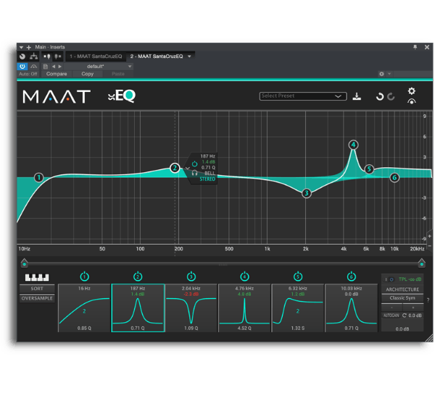Reset output gain with circular arrow

(405, 316)
